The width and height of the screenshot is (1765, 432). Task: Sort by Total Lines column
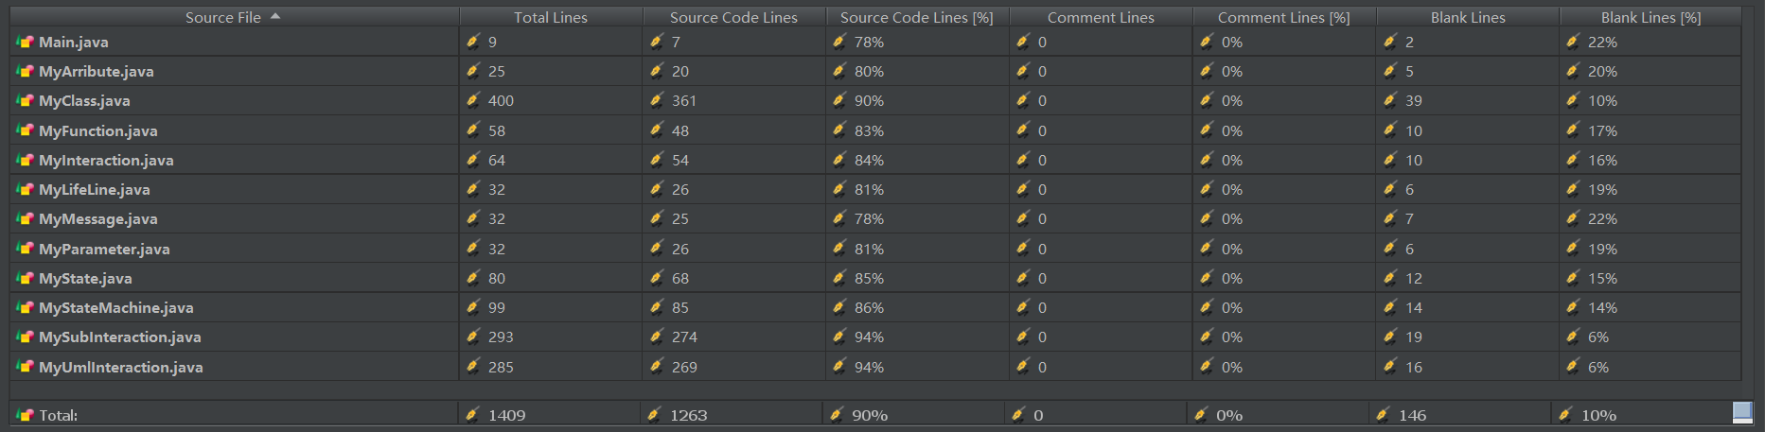tap(550, 17)
